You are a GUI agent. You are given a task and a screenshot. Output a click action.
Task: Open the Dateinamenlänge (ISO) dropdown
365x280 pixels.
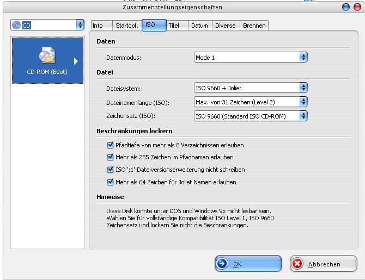[251, 102]
